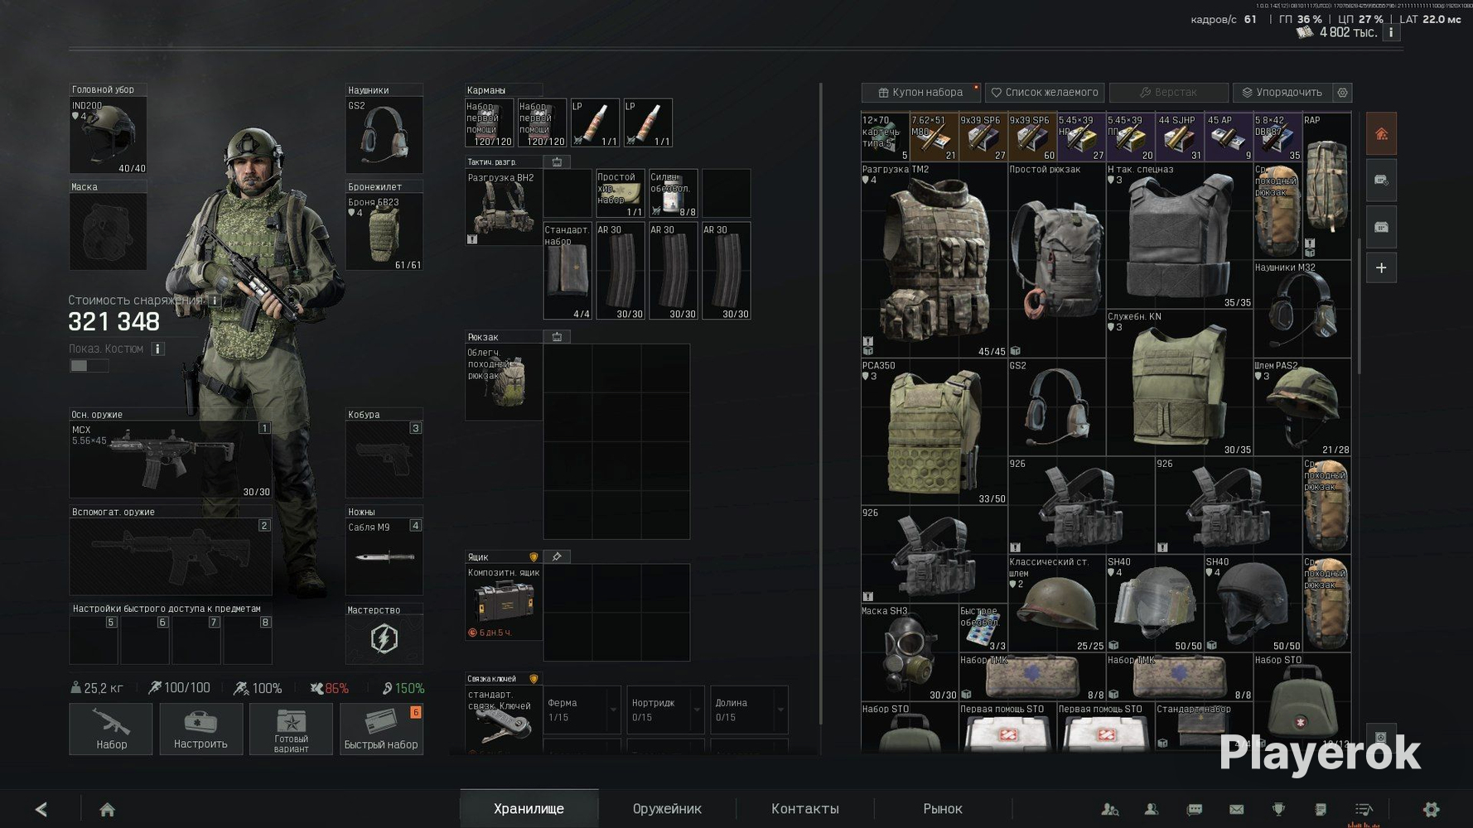This screenshot has height=828, width=1473.
Task: Open Список желаемого wishlist
Action: click(x=1045, y=93)
